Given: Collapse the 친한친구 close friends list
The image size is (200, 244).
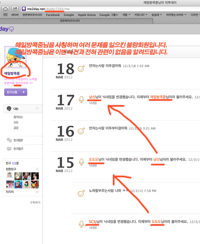Looking at the screenshot, I should (x=37, y=169).
